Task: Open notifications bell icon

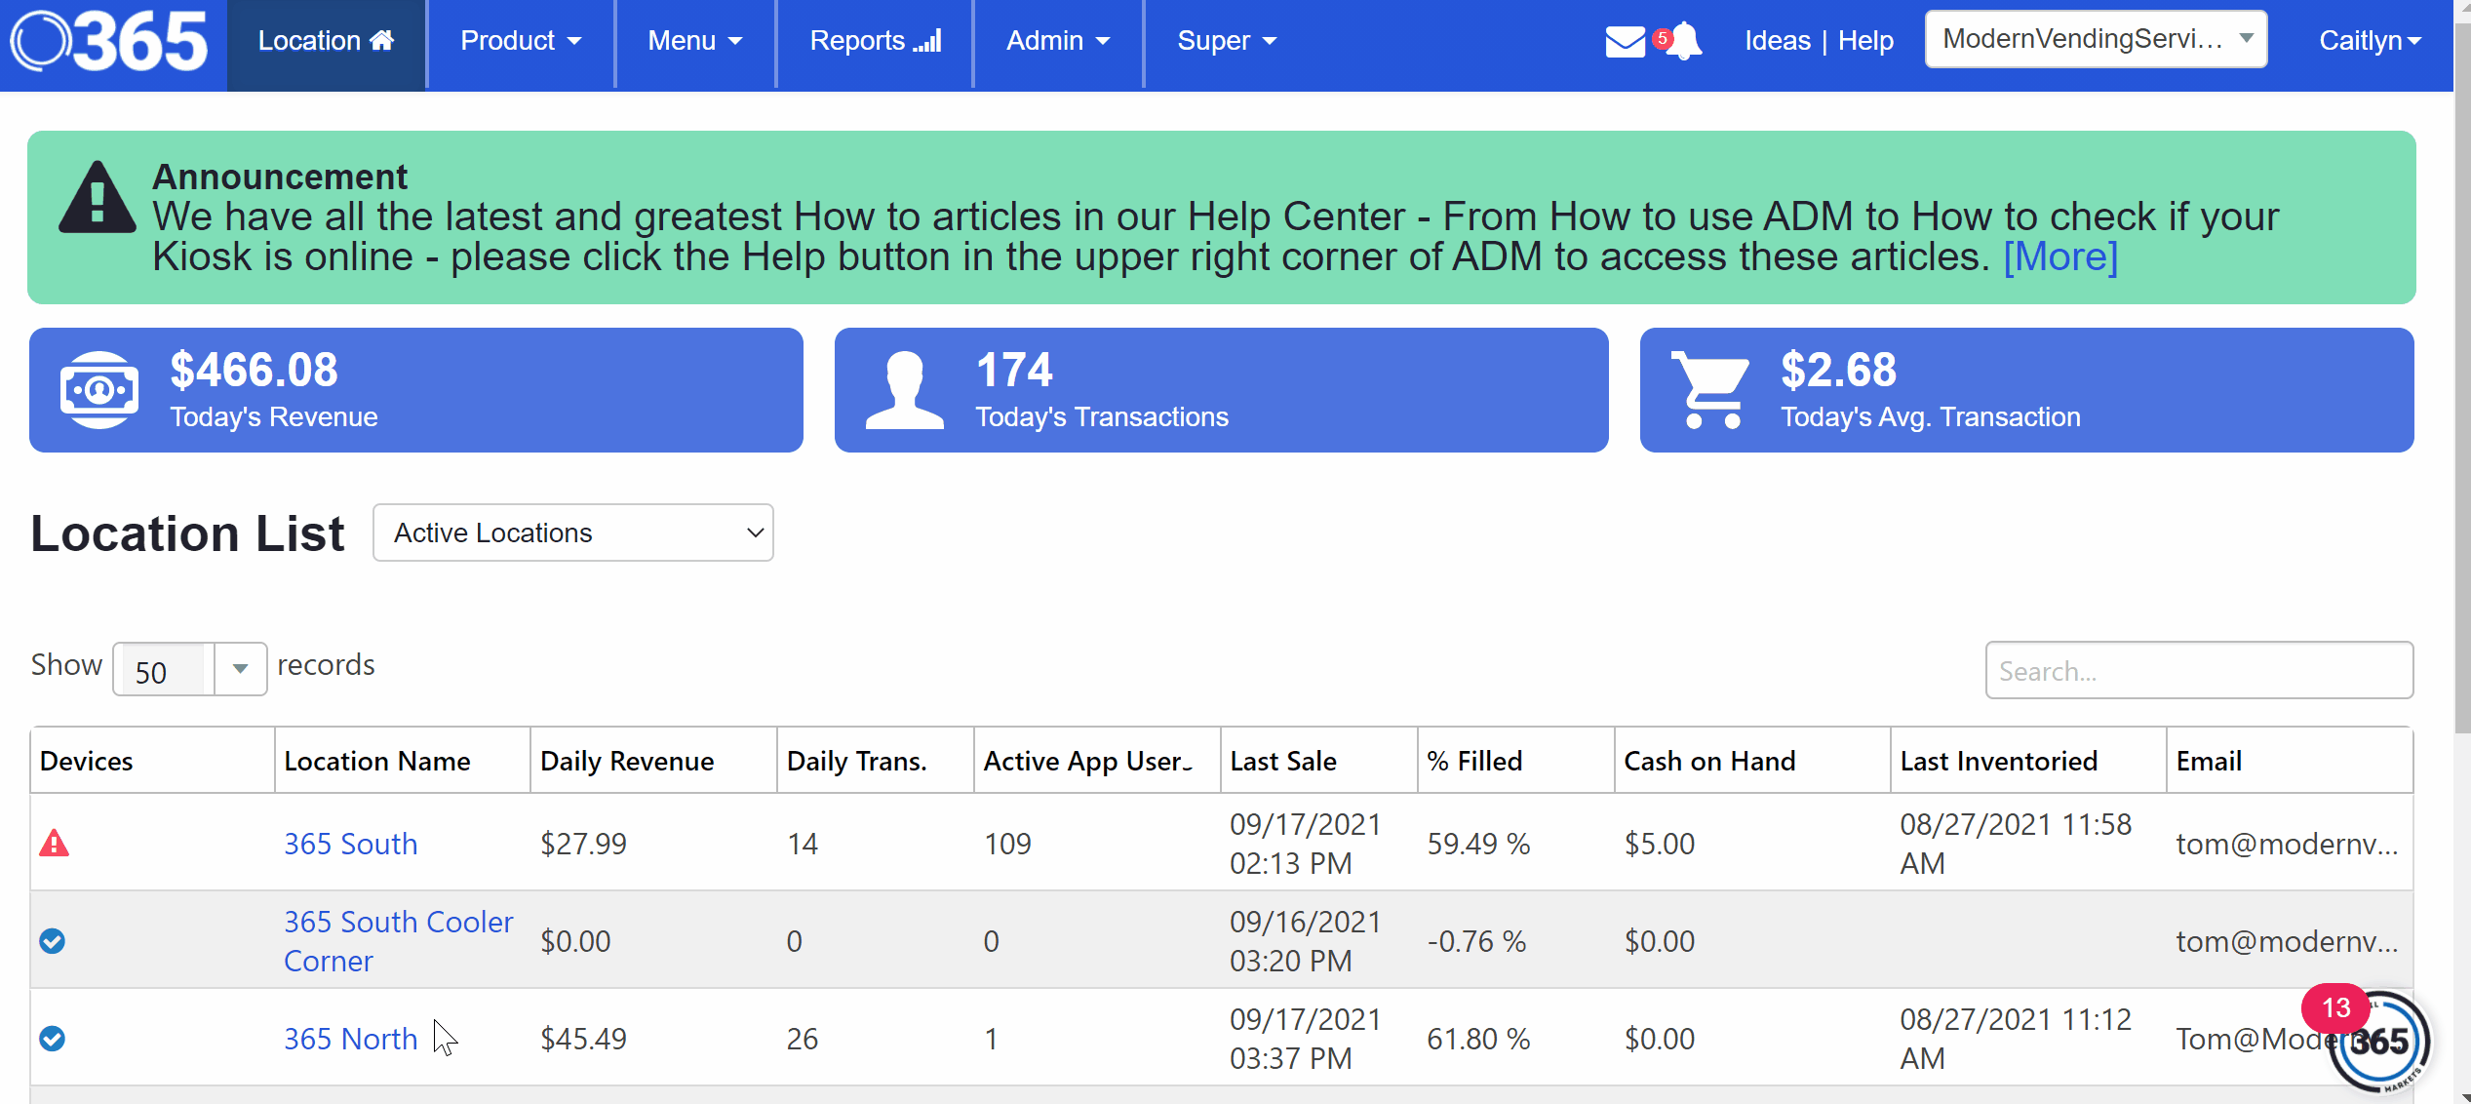Action: 1684,42
